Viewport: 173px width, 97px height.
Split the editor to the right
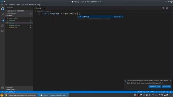tap(167, 8)
